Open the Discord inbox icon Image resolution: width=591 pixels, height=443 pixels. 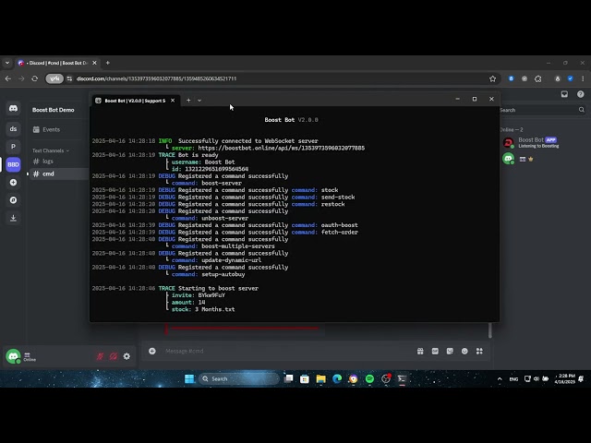[x=564, y=94]
